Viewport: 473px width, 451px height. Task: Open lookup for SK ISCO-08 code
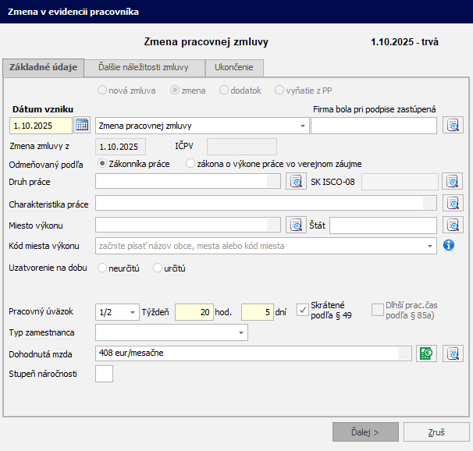pos(453,182)
